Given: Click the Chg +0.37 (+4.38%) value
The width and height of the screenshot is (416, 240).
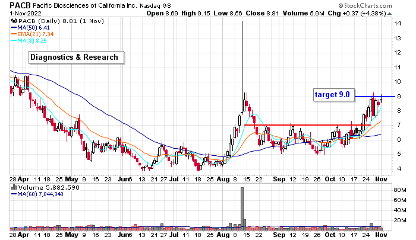Looking at the screenshot, I should click(357, 13).
